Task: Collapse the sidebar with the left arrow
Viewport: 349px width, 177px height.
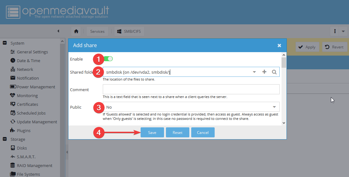Action: tap(58, 31)
